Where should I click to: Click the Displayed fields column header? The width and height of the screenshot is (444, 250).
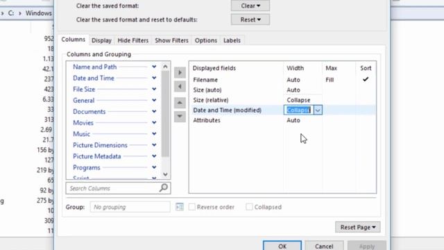coord(214,68)
